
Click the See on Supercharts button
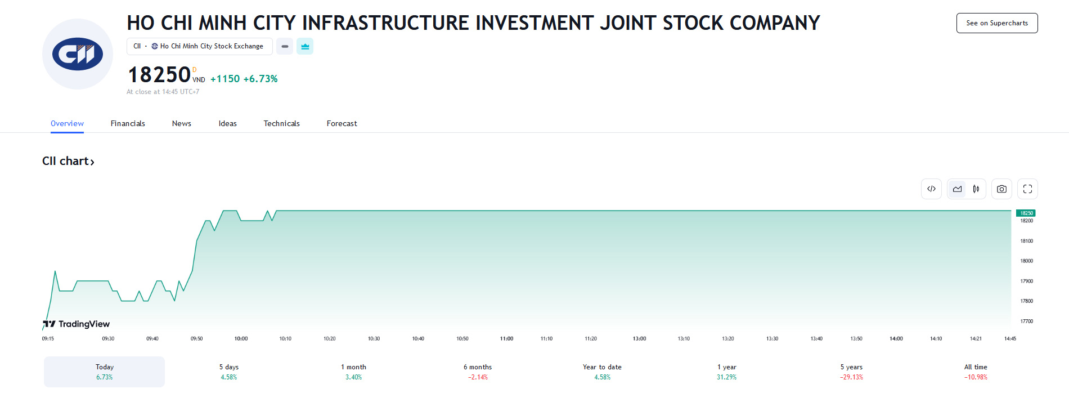coord(996,23)
